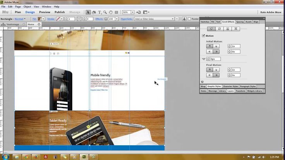This screenshot has width=285, height=160.
Task: Switch to the Swatches panel tab
Action: [205, 22]
